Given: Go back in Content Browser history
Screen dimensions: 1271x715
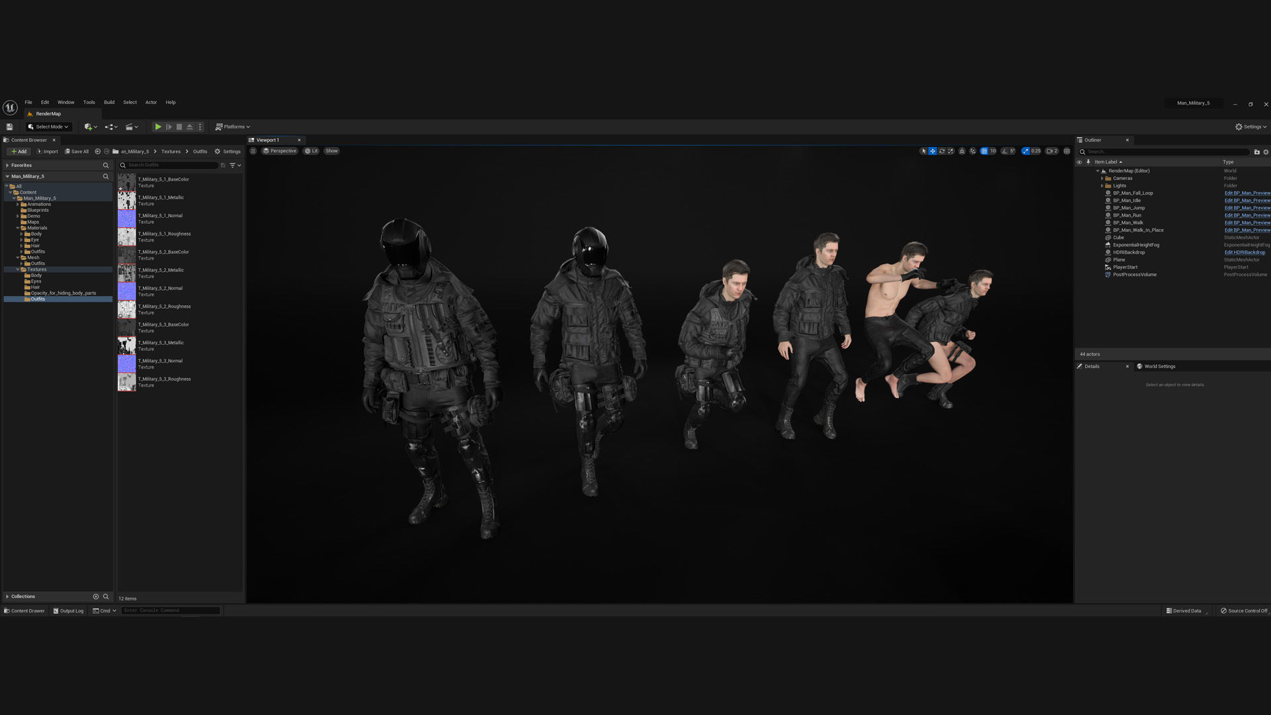Looking at the screenshot, I should pyautogui.click(x=97, y=151).
